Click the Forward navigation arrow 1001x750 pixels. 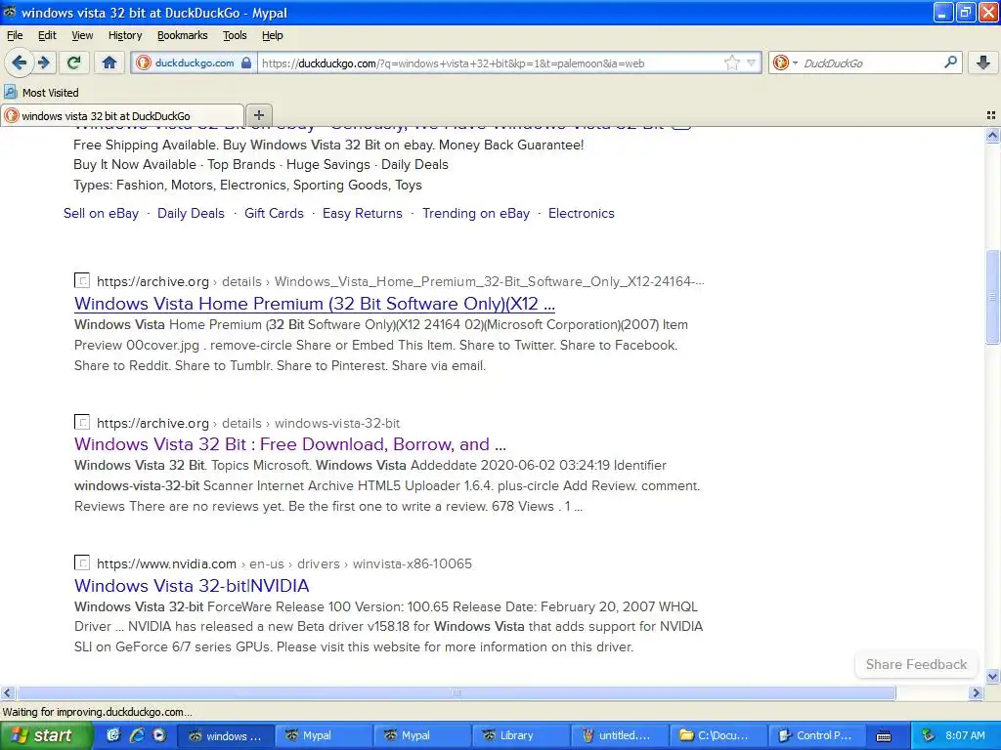[x=44, y=62]
